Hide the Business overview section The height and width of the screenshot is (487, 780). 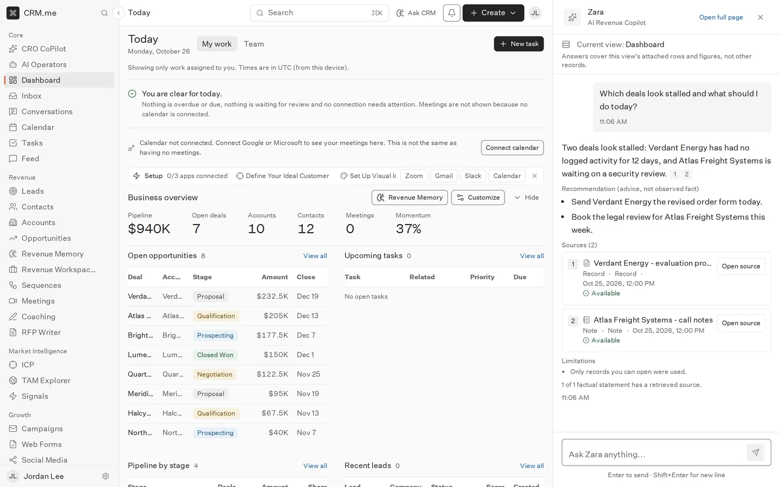click(526, 197)
